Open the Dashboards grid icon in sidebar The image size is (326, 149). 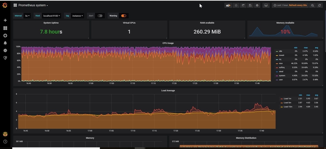[x=5, y=28]
